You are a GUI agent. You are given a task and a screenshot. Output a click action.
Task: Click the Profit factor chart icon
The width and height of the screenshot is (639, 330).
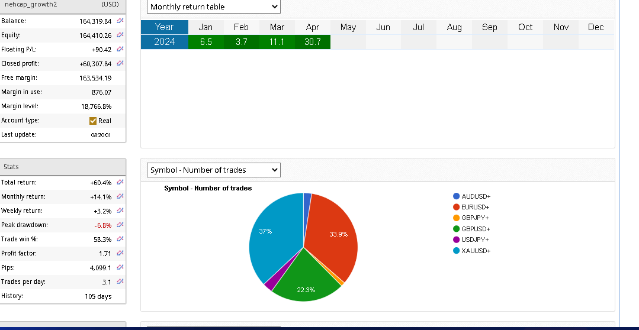(120, 253)
